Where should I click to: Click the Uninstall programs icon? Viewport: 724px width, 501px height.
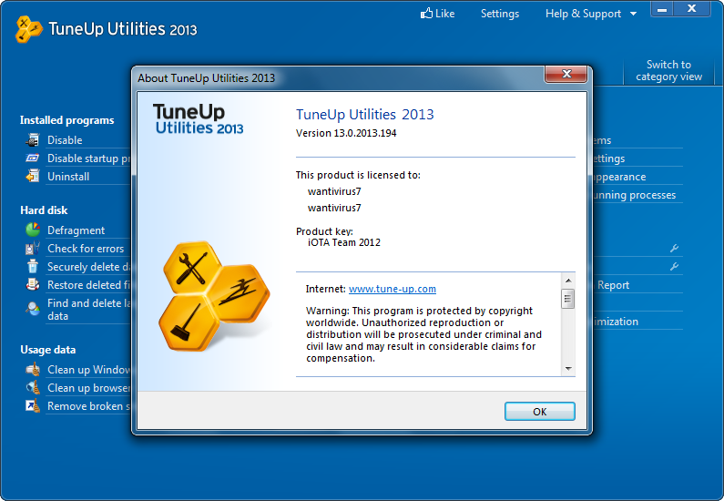[x=32, y=177]
